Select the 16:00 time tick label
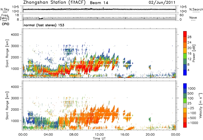 click(x=125, y=135)
